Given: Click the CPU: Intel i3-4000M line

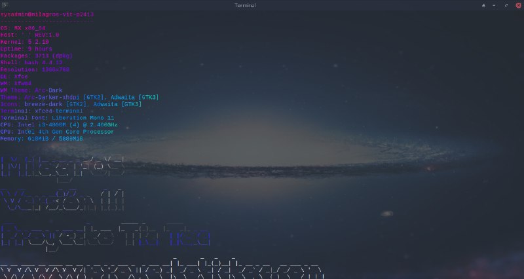Looking at the screenshot, I should coord(59,124).
